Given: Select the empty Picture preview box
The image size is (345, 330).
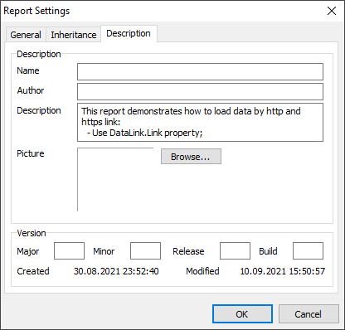Looking at the screenshot, I should click(x=115, y=180).
